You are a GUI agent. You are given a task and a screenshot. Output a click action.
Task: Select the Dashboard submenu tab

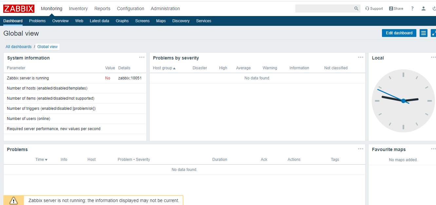pyautogui.click(x=13, y=21)
